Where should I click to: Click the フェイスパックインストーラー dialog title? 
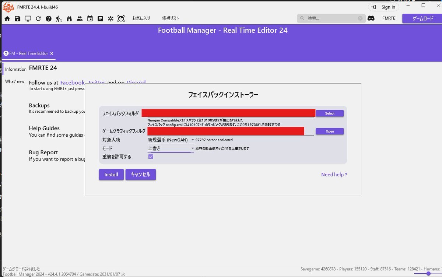tap(223, 95)
